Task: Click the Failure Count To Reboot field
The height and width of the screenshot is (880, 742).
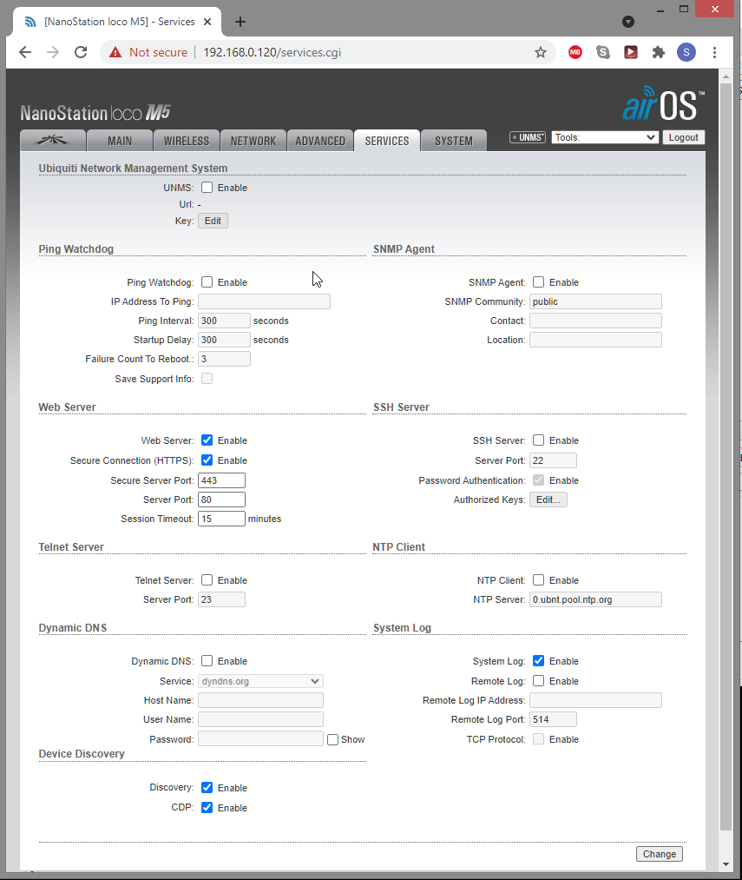Action: coord(225,359)
